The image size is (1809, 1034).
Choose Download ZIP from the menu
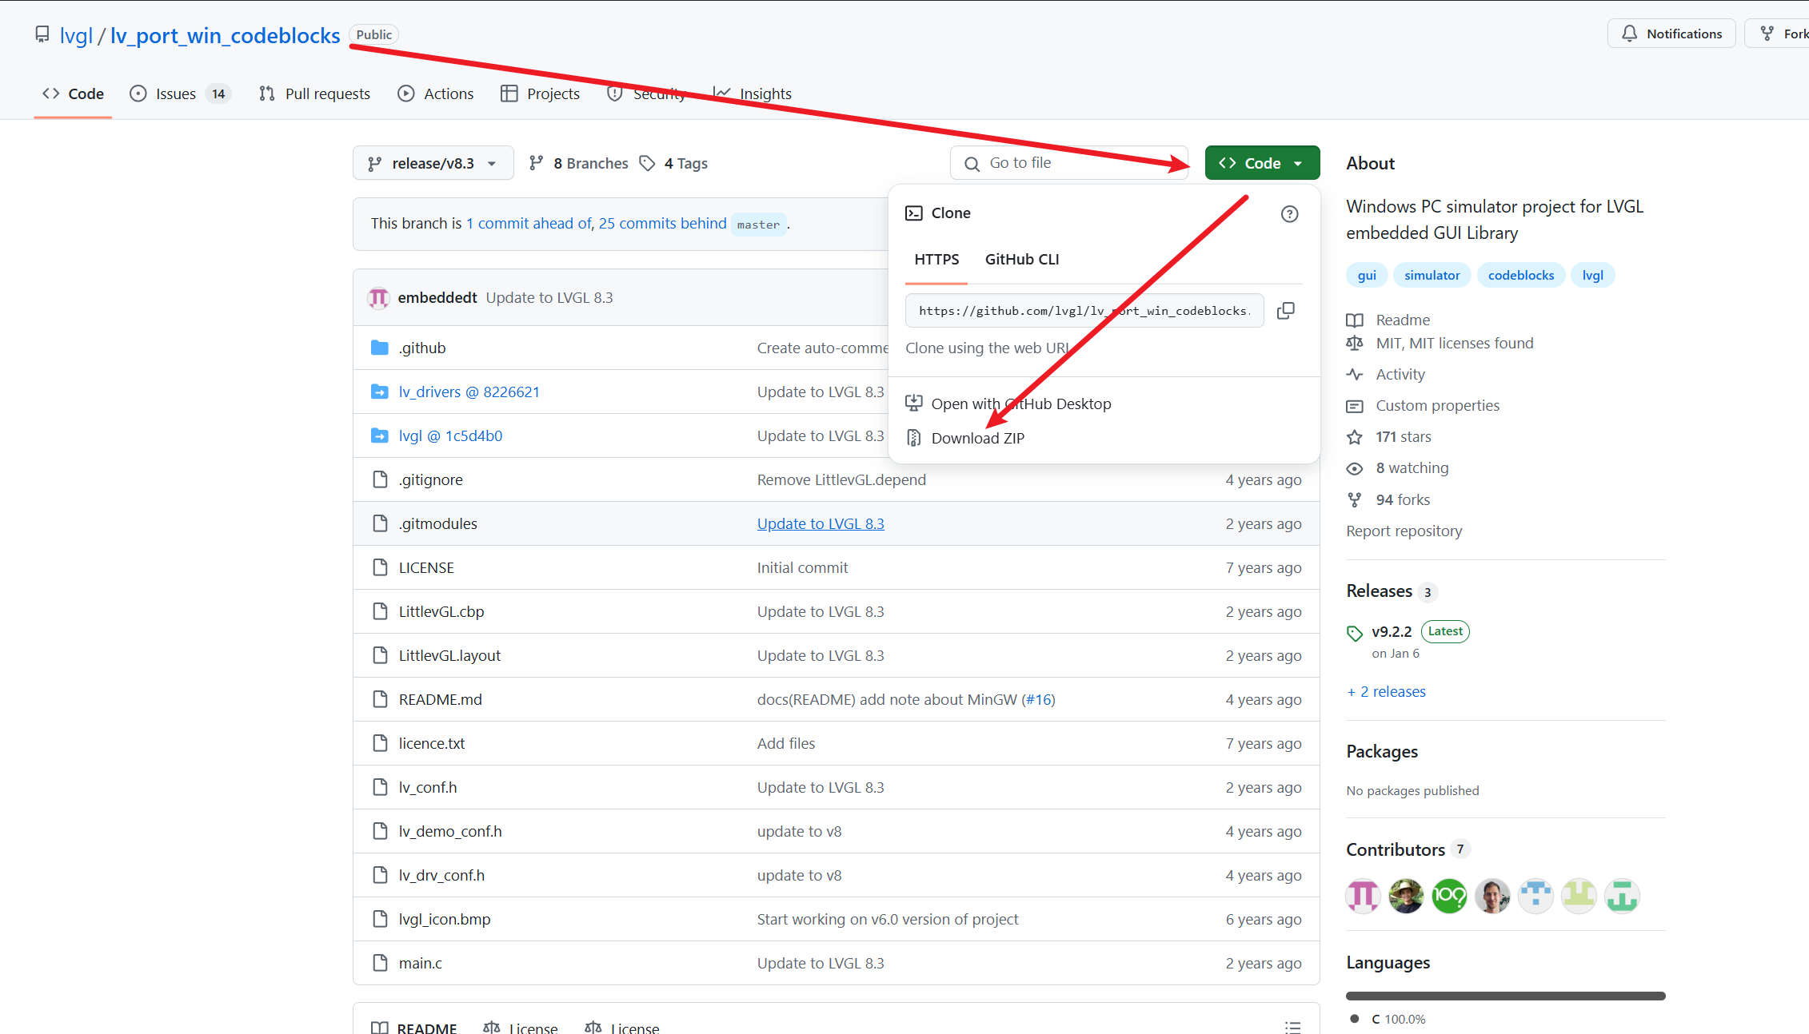tap(977, 438)
